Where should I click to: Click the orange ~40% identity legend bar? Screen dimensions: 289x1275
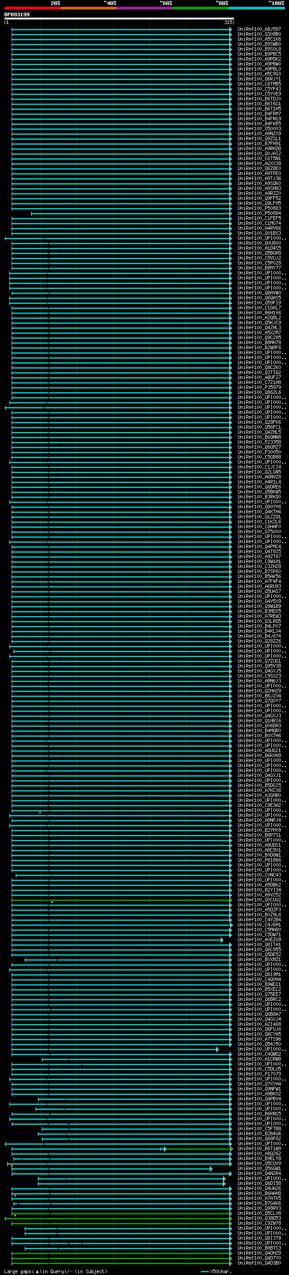[89, 8]
